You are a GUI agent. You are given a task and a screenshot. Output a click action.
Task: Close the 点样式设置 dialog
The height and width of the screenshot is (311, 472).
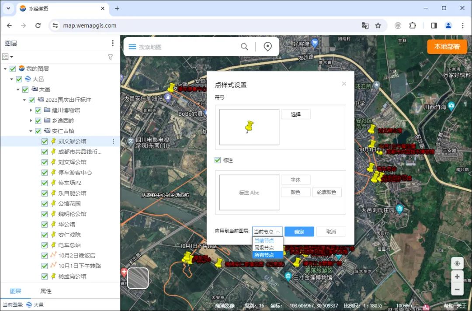pyautogui.click(x=344, y=84)
